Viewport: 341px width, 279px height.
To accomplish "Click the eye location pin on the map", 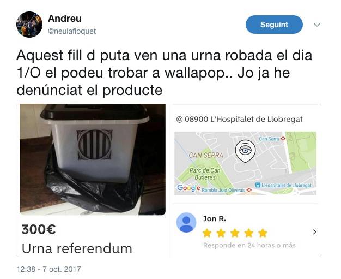I will [x=245, y=151].
